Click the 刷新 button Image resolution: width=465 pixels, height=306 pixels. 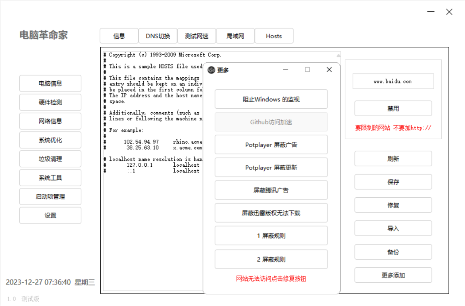(393, 159)
